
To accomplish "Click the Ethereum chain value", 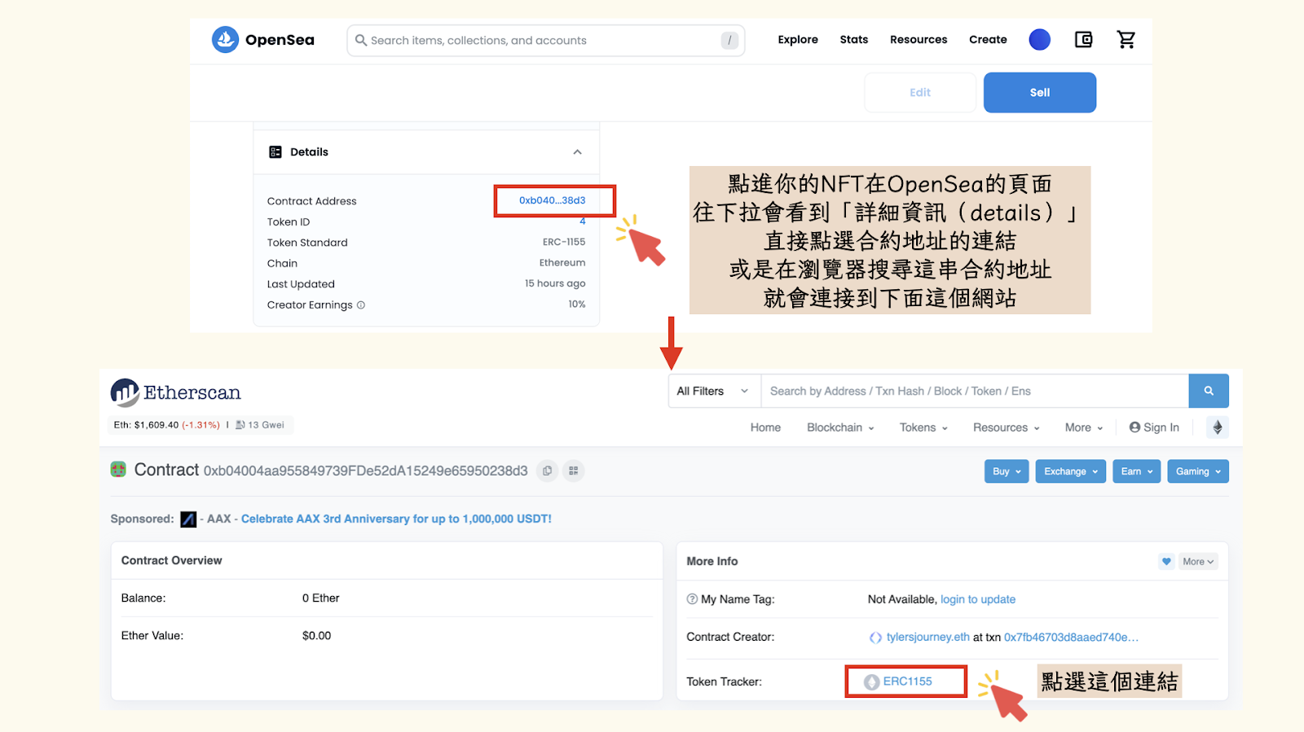I will pyautogui.click(x=562, y=263).
